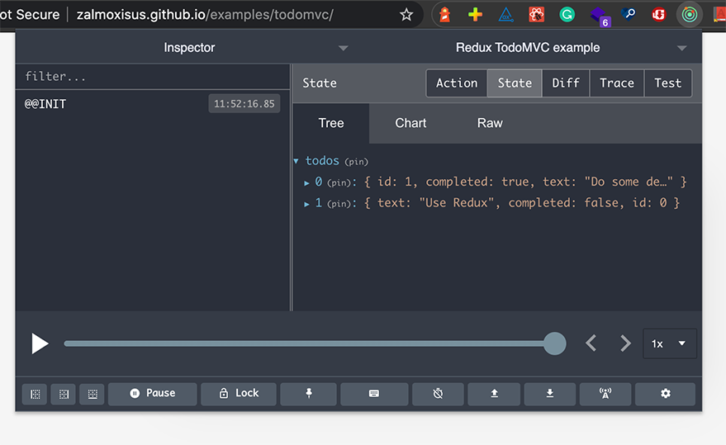Open the remote antenna button
The image size is (726, 445).
tap(605, 394)
